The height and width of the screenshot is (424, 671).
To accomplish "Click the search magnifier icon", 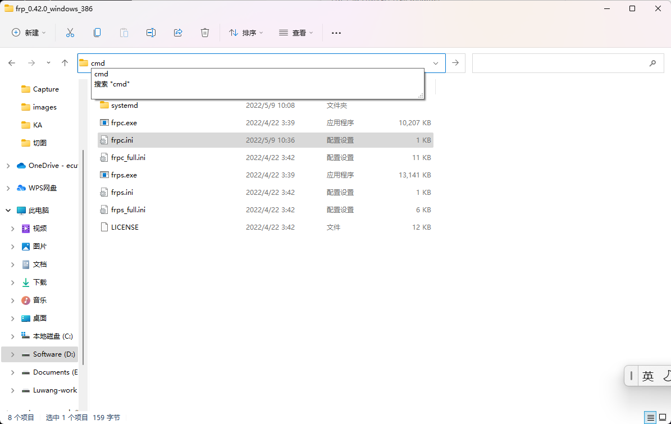I will click(652, 63).
